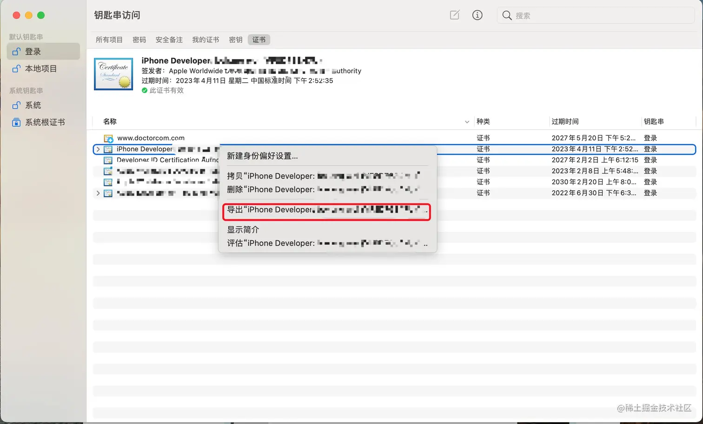Click the www.doctorcom.com certificate icon
Viewport: 703px width, 424px height.
point(108,138)
